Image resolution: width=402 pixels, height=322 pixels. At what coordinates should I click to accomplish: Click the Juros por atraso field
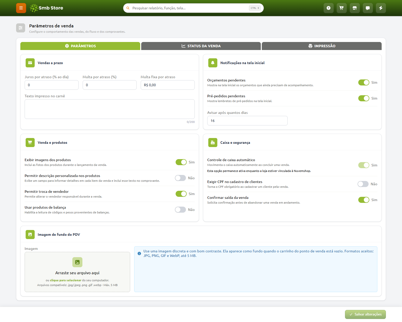52,85
